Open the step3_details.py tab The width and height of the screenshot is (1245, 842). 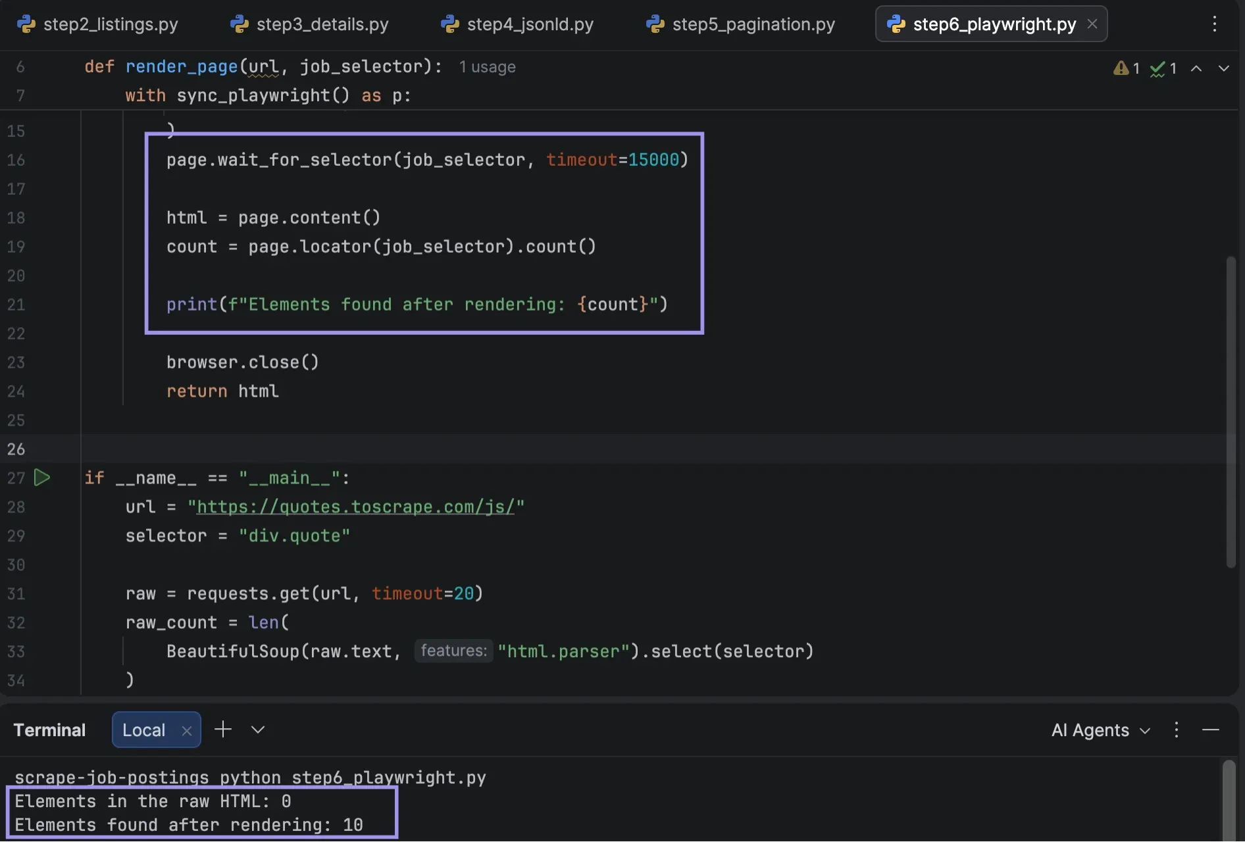309,24
